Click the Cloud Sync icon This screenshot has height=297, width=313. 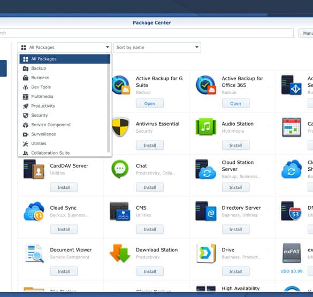pyautogui.click(x=34, y=211)
